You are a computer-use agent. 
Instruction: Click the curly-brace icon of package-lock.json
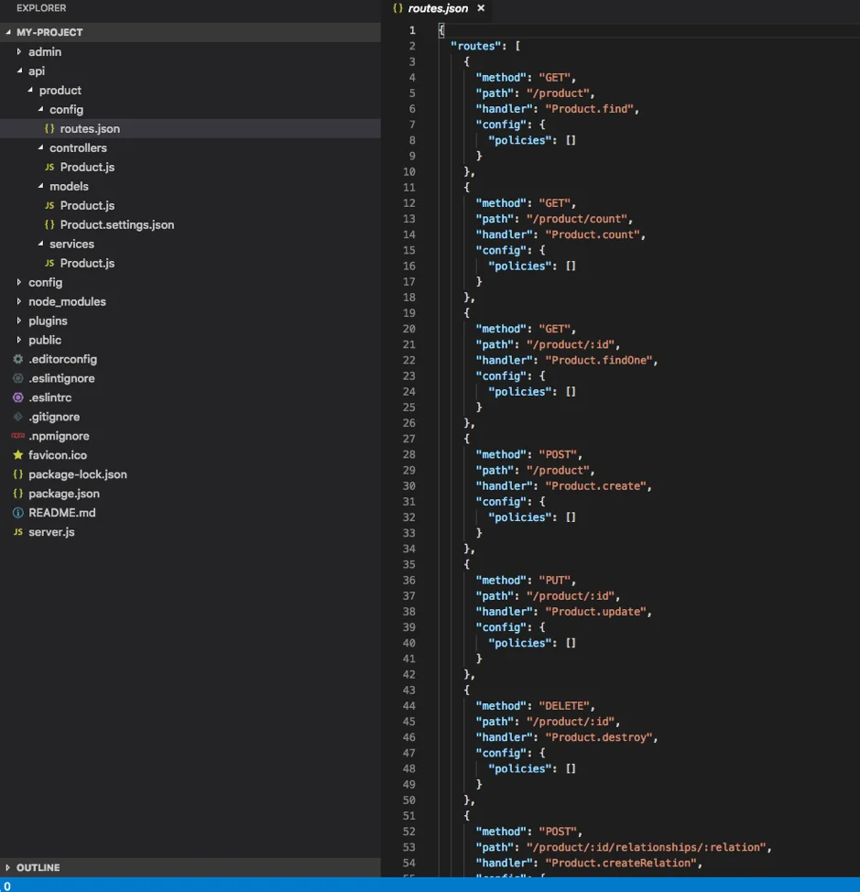(x=18, y=474)
